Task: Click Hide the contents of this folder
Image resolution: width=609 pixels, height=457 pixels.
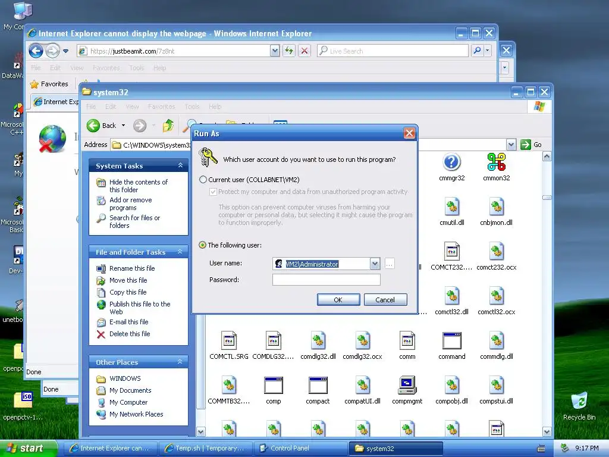Action: click(139, 186)
